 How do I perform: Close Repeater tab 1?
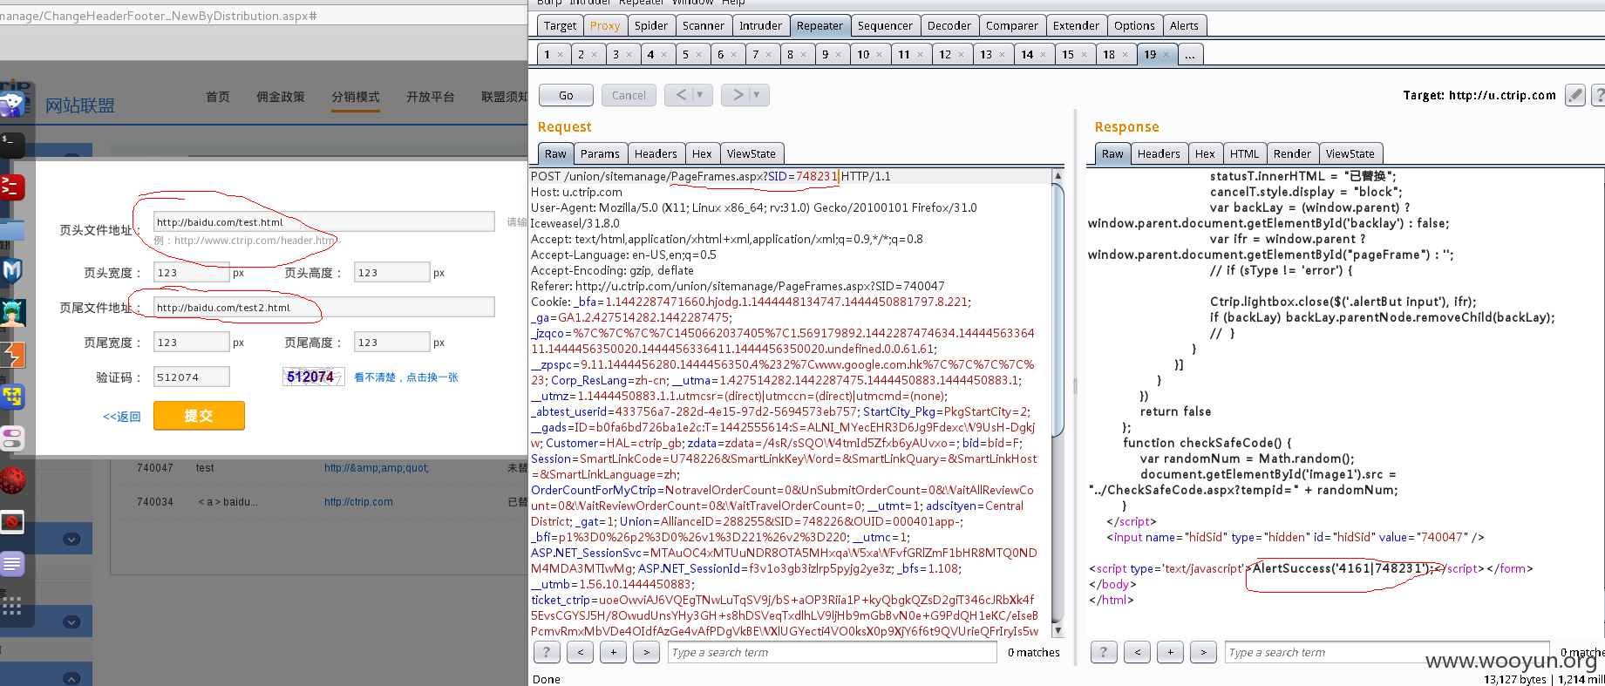pos(560,55)
